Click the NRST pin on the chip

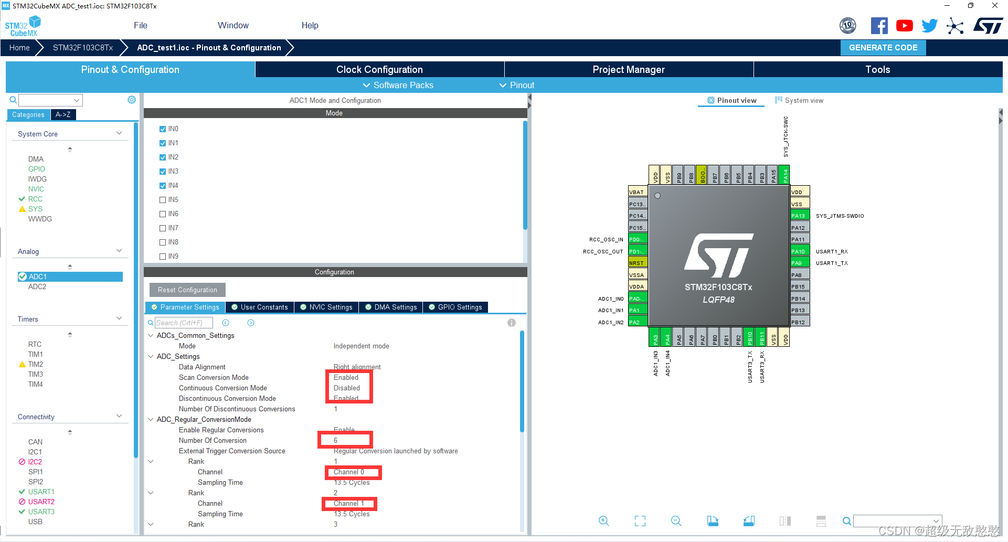[638, 263]
